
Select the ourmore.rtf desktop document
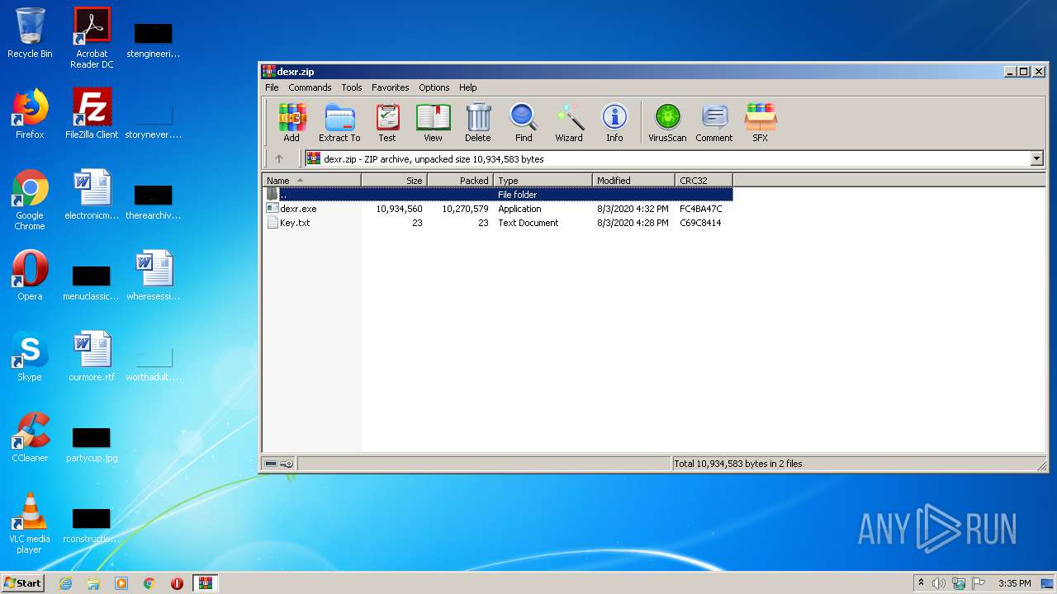92,356
